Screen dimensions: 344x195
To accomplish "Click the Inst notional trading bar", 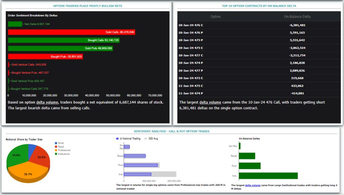I will (x=137, y=174).
